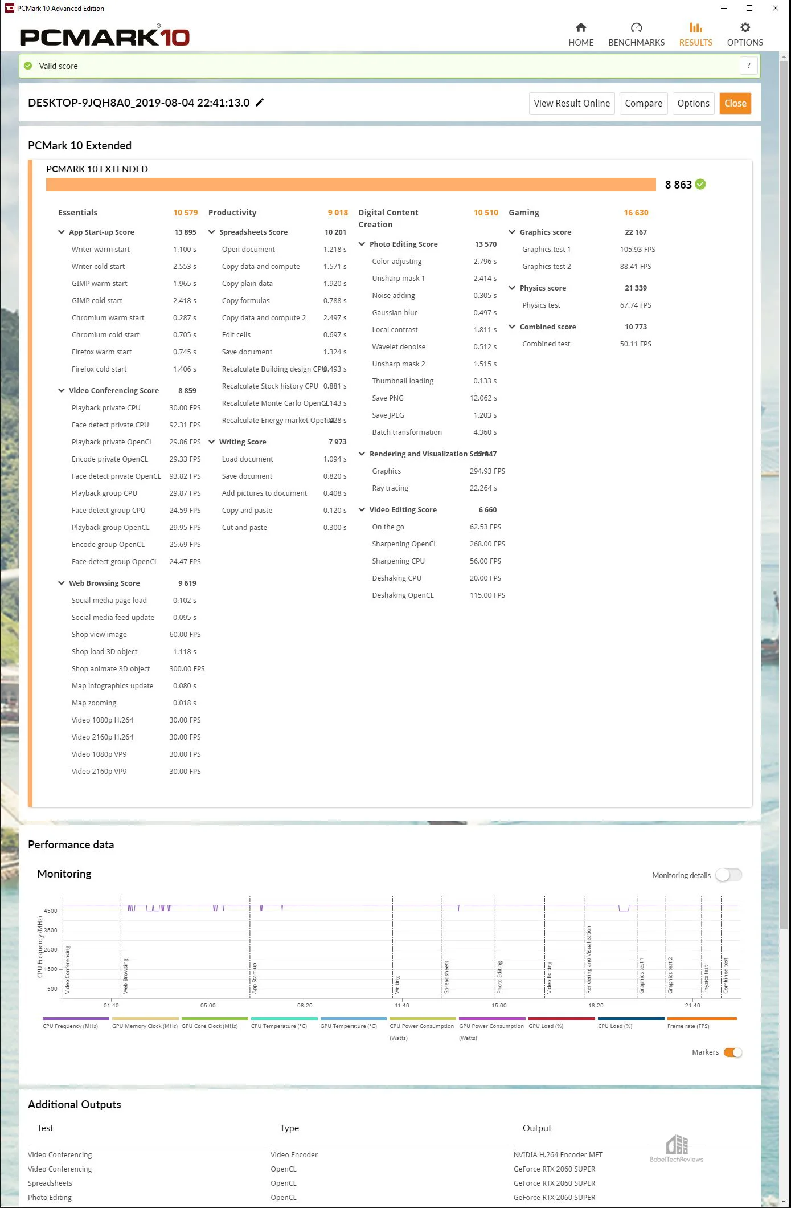Collapse Video Editing Score section

click(x=362, y=509)
